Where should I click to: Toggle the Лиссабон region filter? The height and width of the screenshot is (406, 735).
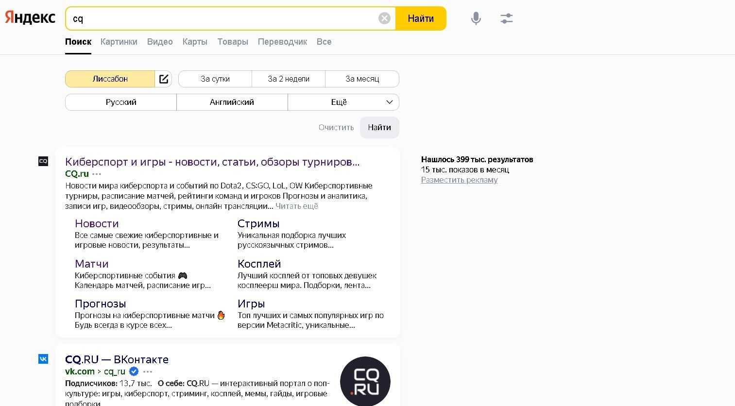click(110, 79)
